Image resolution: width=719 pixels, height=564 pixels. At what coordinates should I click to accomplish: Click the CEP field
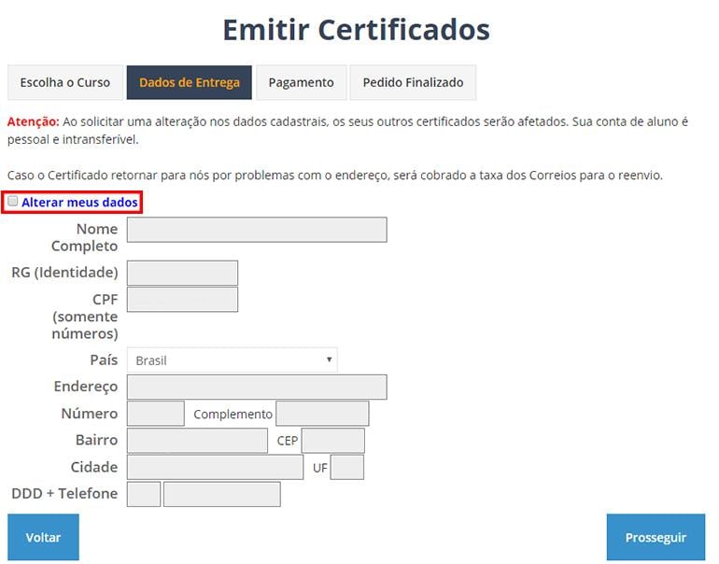(x=332, y=440)
